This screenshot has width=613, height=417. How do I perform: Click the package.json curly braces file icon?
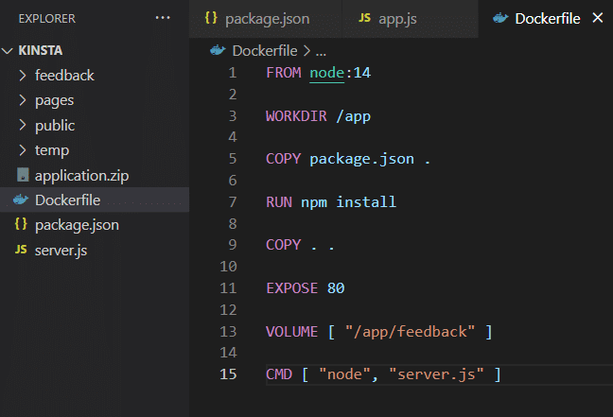point(21,225)
